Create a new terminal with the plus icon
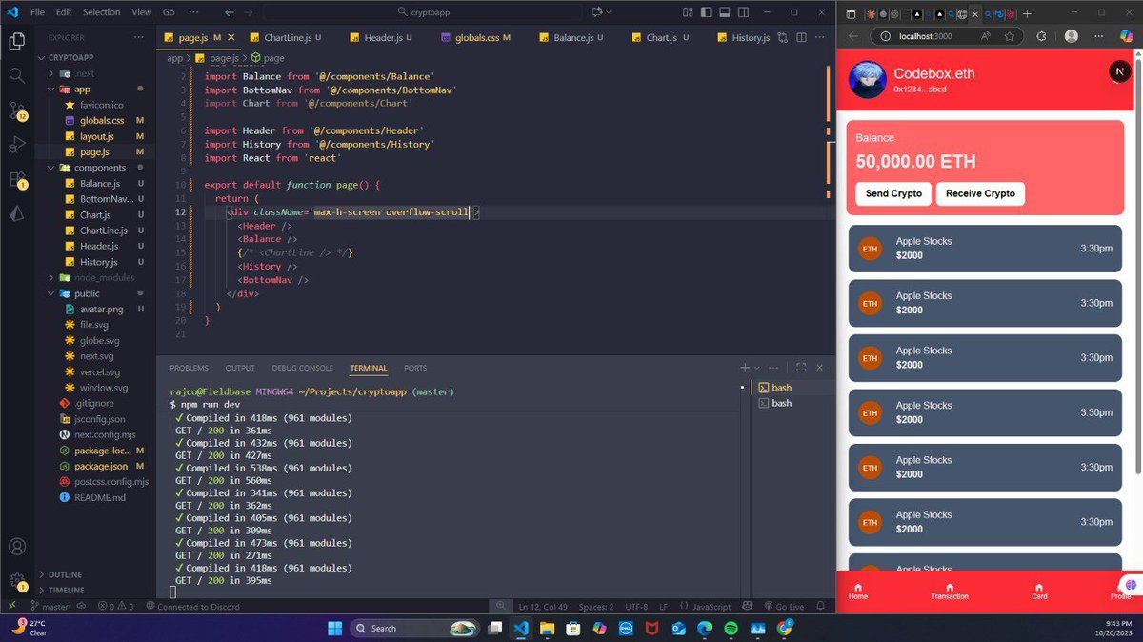This screenshot has height=642, width=1143. [x=745, y=368]
